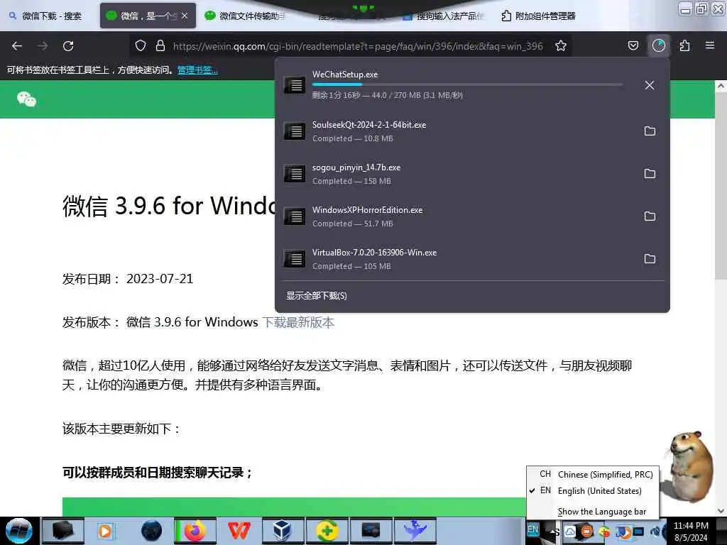
Task: Click the taskbar clock showing 11:44 PM
Action: [691, 532]
